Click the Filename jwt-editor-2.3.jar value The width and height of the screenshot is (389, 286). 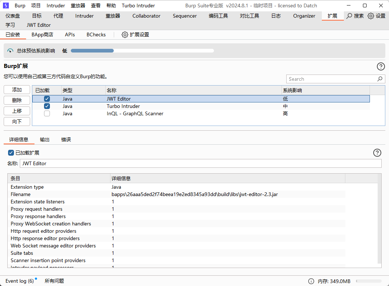point(194,194)
